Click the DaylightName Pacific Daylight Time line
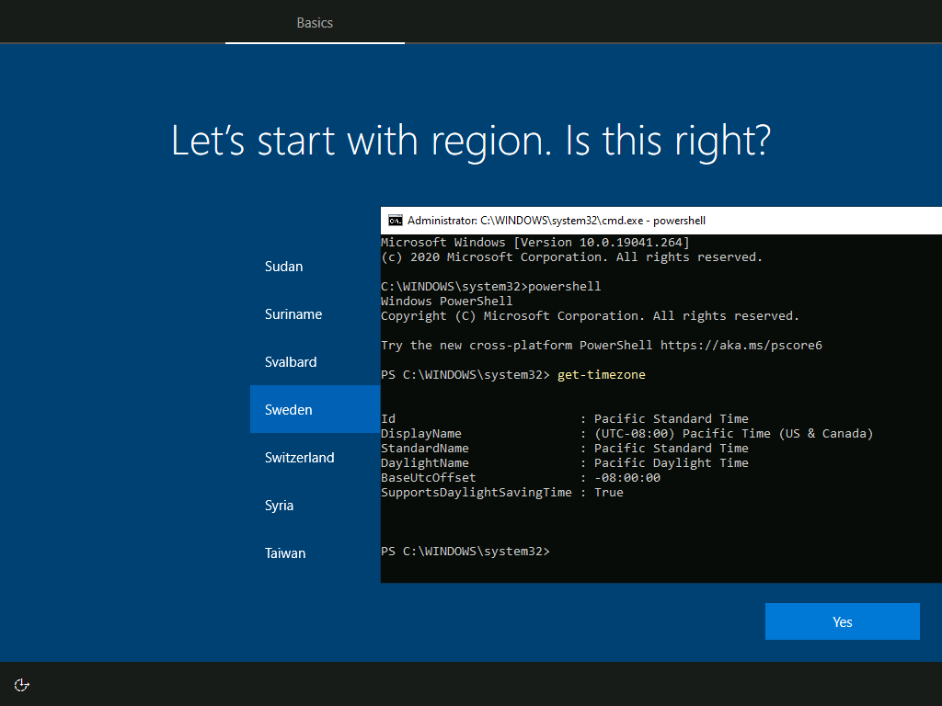The height and width of the screenshot is (706, 942). tap(565, 463)
